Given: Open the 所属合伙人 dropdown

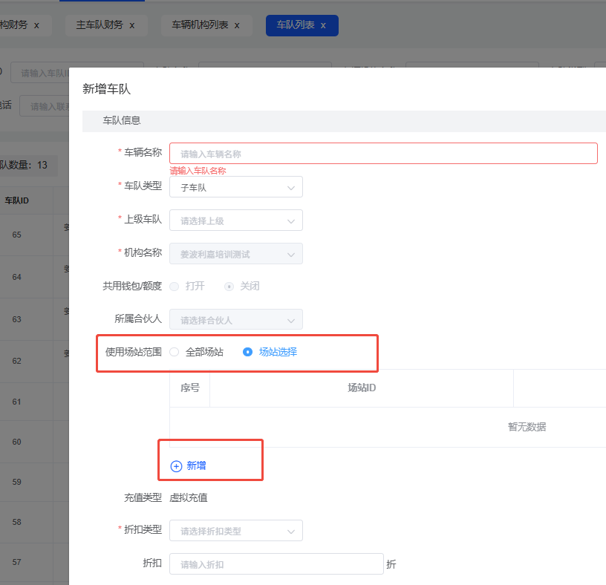Looking at the screenshot, I should coord(236,319).
